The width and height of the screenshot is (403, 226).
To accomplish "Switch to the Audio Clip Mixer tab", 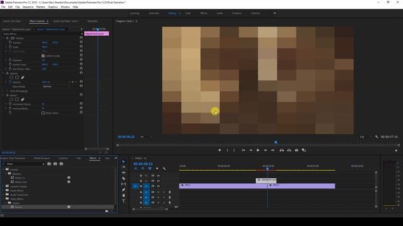I will click(x=65, y=21).
